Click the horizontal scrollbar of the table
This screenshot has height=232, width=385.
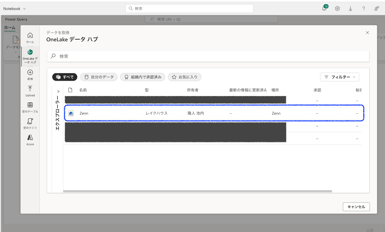tap(197, 191)
